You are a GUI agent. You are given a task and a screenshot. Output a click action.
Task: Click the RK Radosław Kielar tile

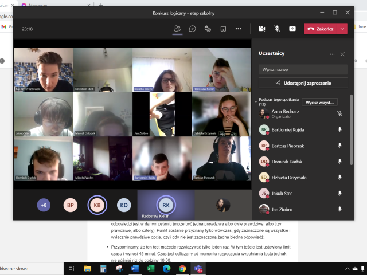click(166, 205)
